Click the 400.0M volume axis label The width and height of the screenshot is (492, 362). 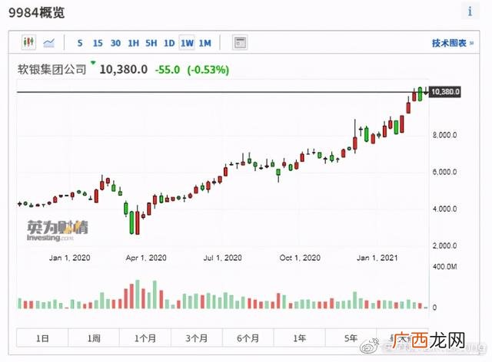click(x=444, y=267)
